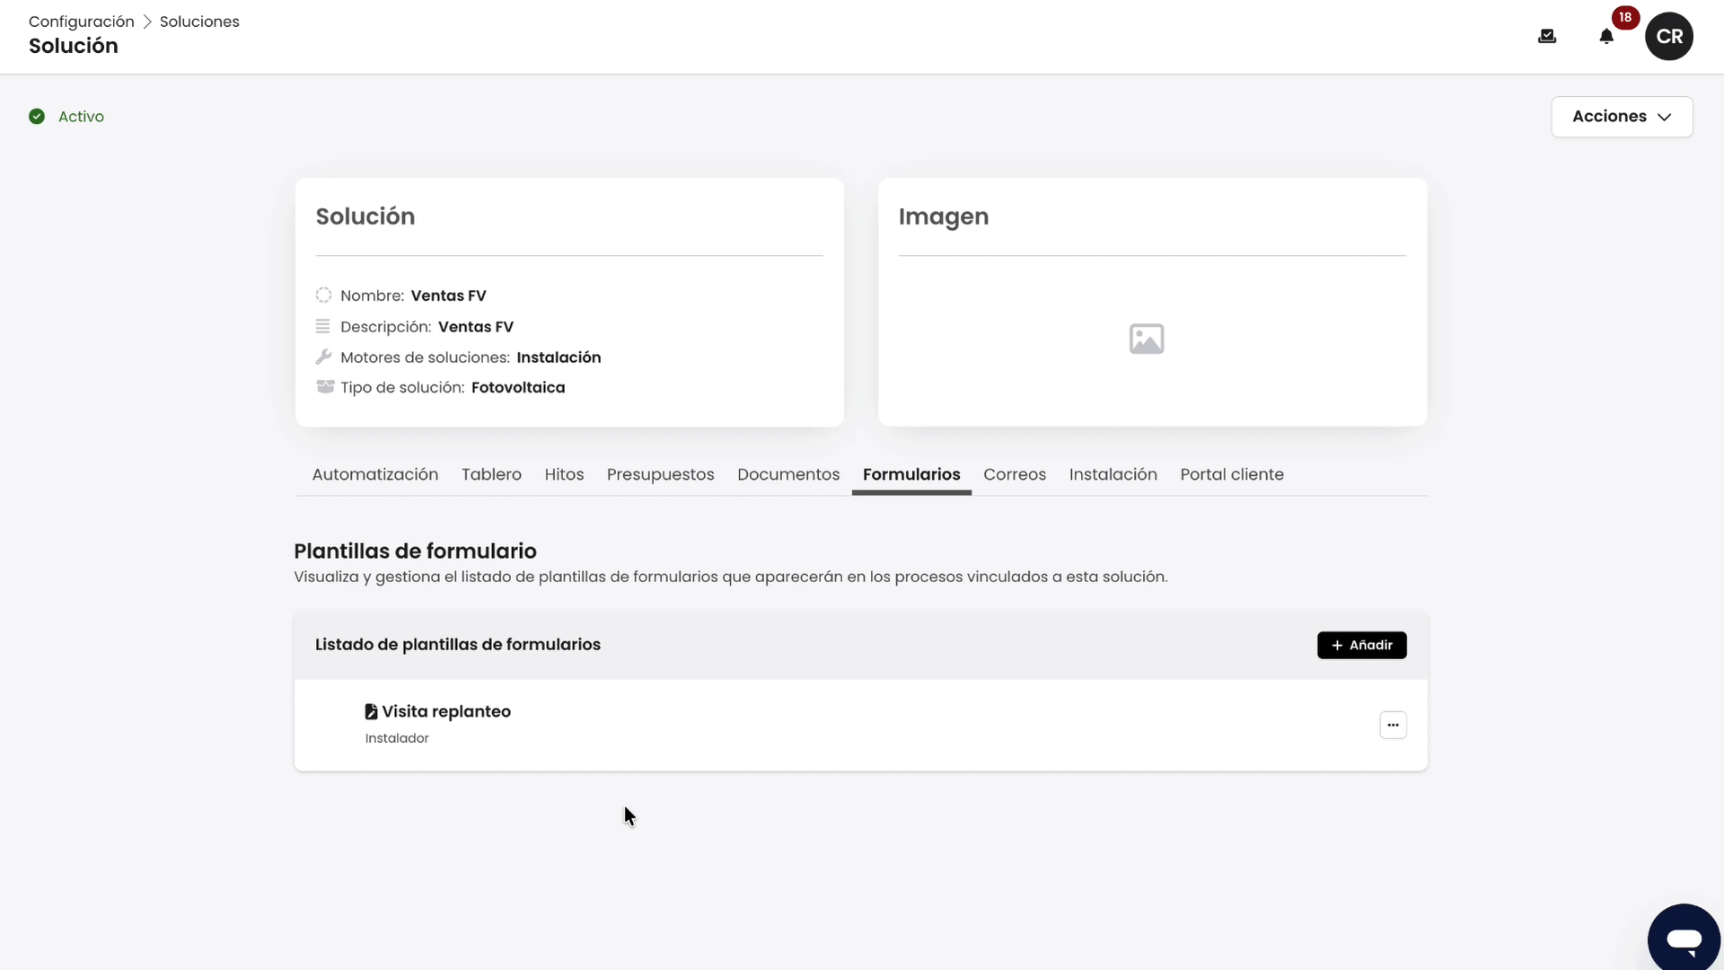
Task: Open the inbox tasks icon in header
Action: [x=1546, y=37]
